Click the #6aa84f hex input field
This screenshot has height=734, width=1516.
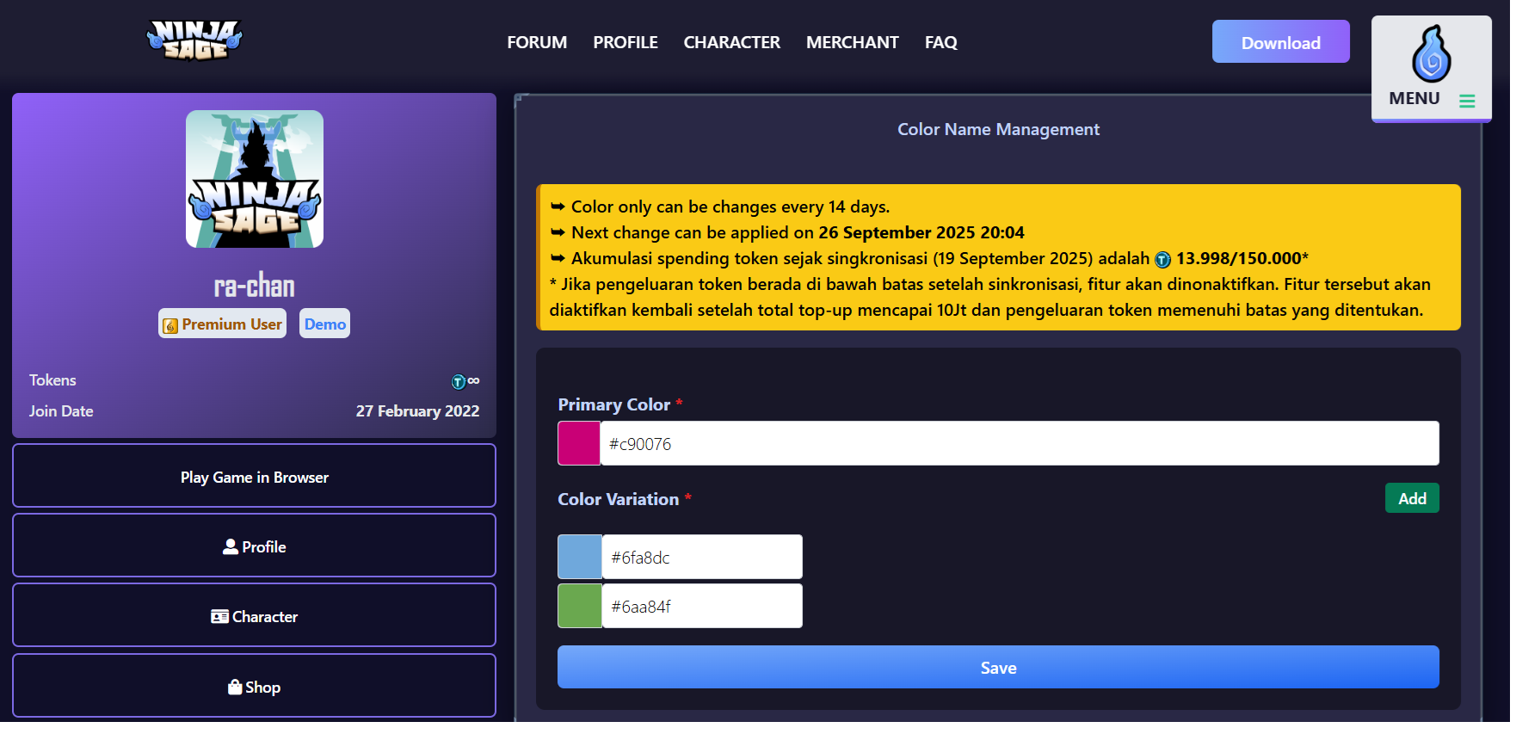(x=701, y=607)
